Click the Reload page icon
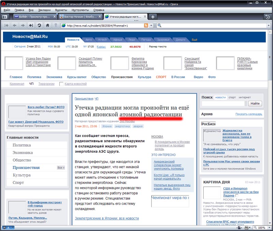273x231 pixels. pyautogui.click(x=39, y=26)
